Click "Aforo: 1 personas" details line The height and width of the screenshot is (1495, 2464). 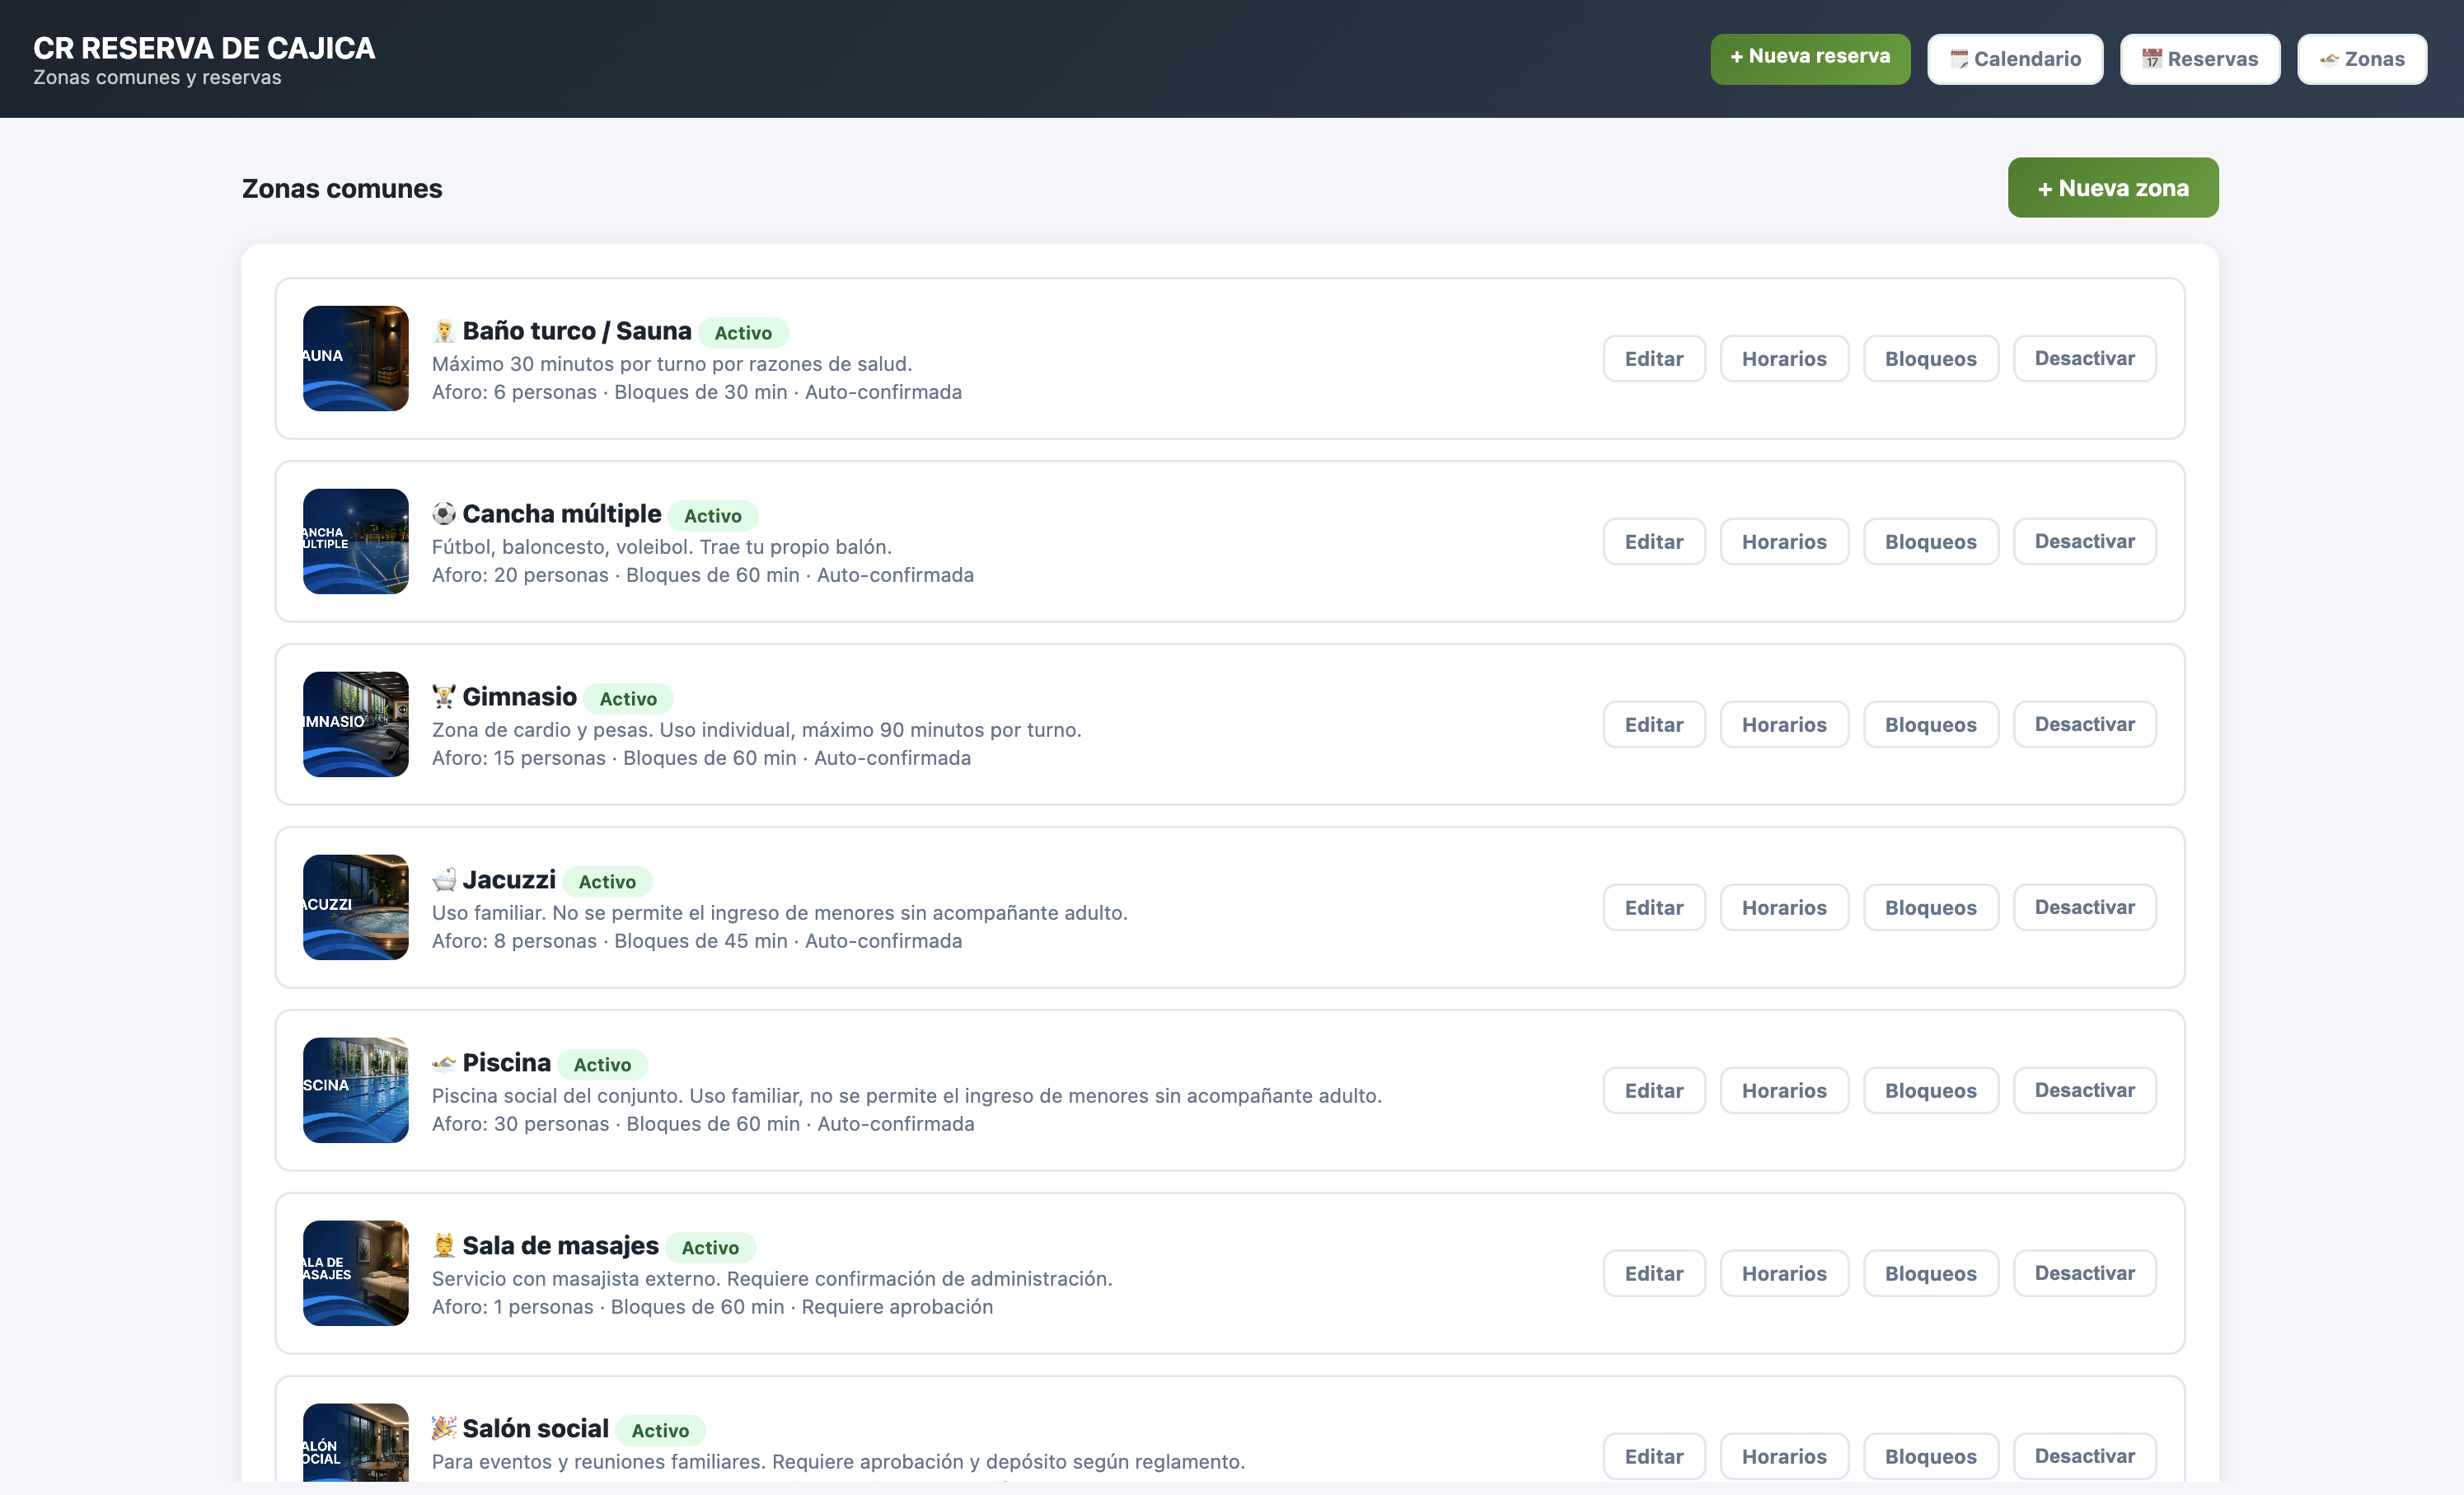pos(712,1306)
